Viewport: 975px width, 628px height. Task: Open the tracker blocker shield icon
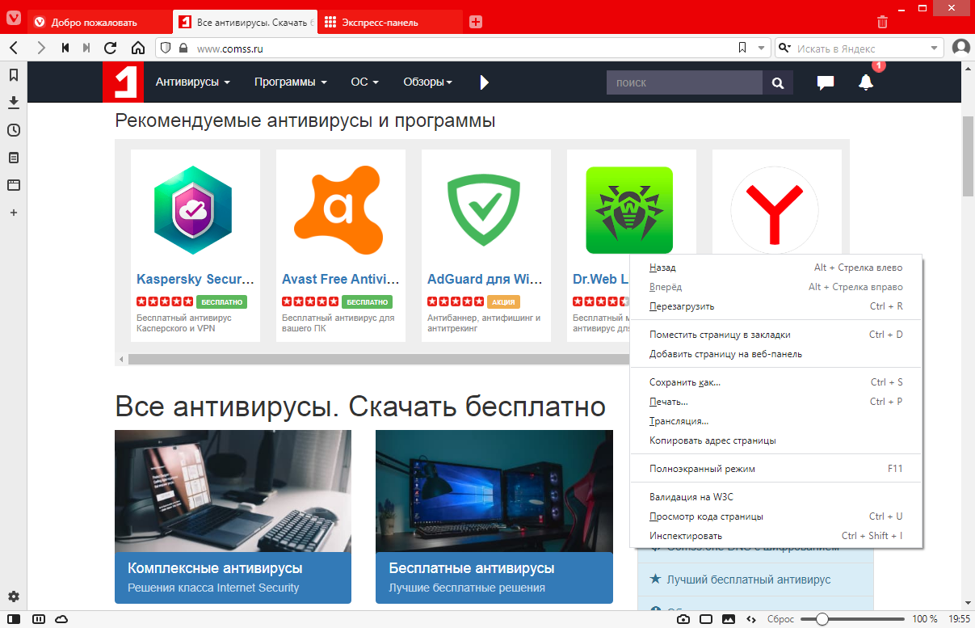click(166, 48)
